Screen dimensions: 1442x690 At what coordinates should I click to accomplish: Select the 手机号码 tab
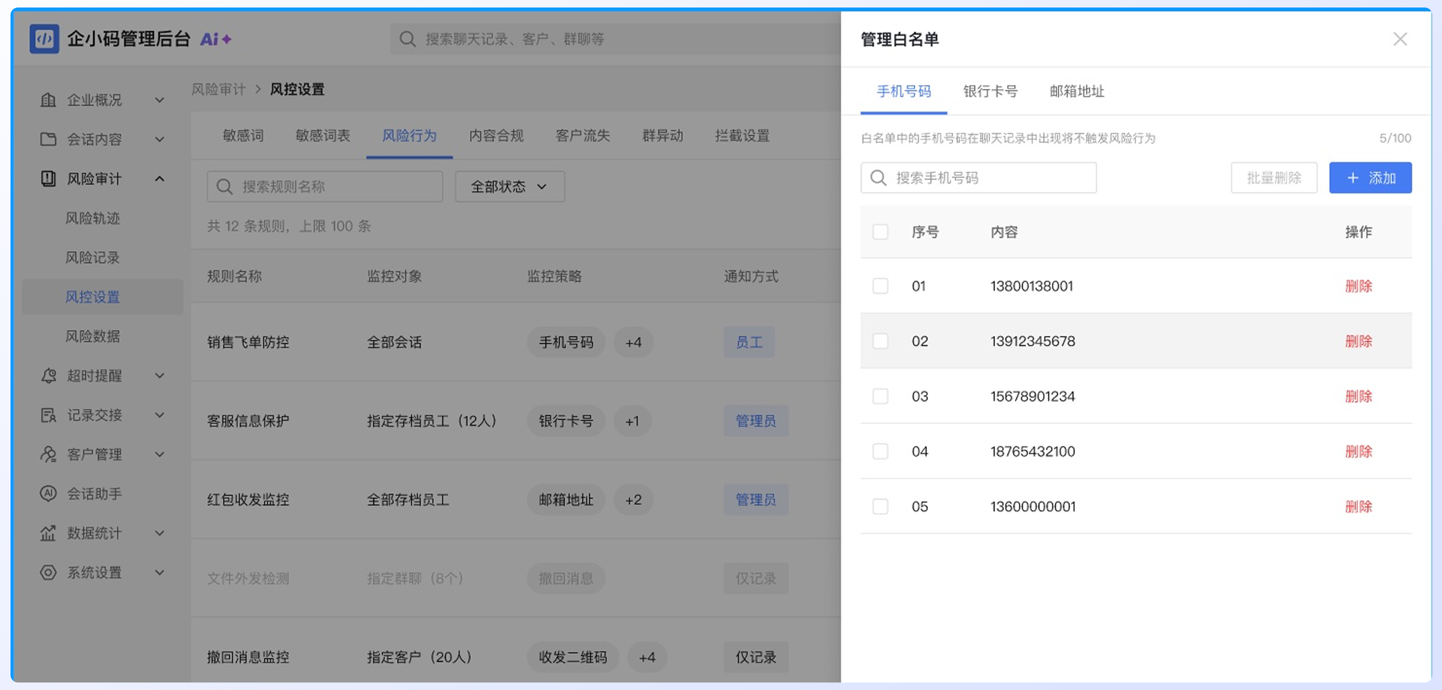[x=904, y=91]
